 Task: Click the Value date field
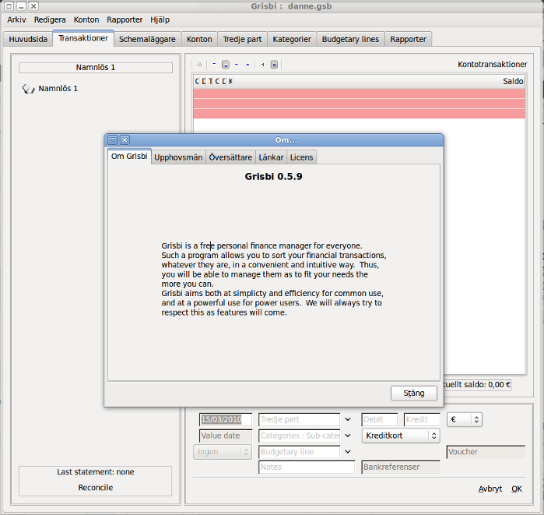point(226,436)
